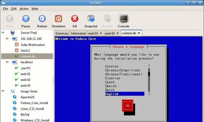
Task: Close the content-db tab
Action: (x=139, y=33)
